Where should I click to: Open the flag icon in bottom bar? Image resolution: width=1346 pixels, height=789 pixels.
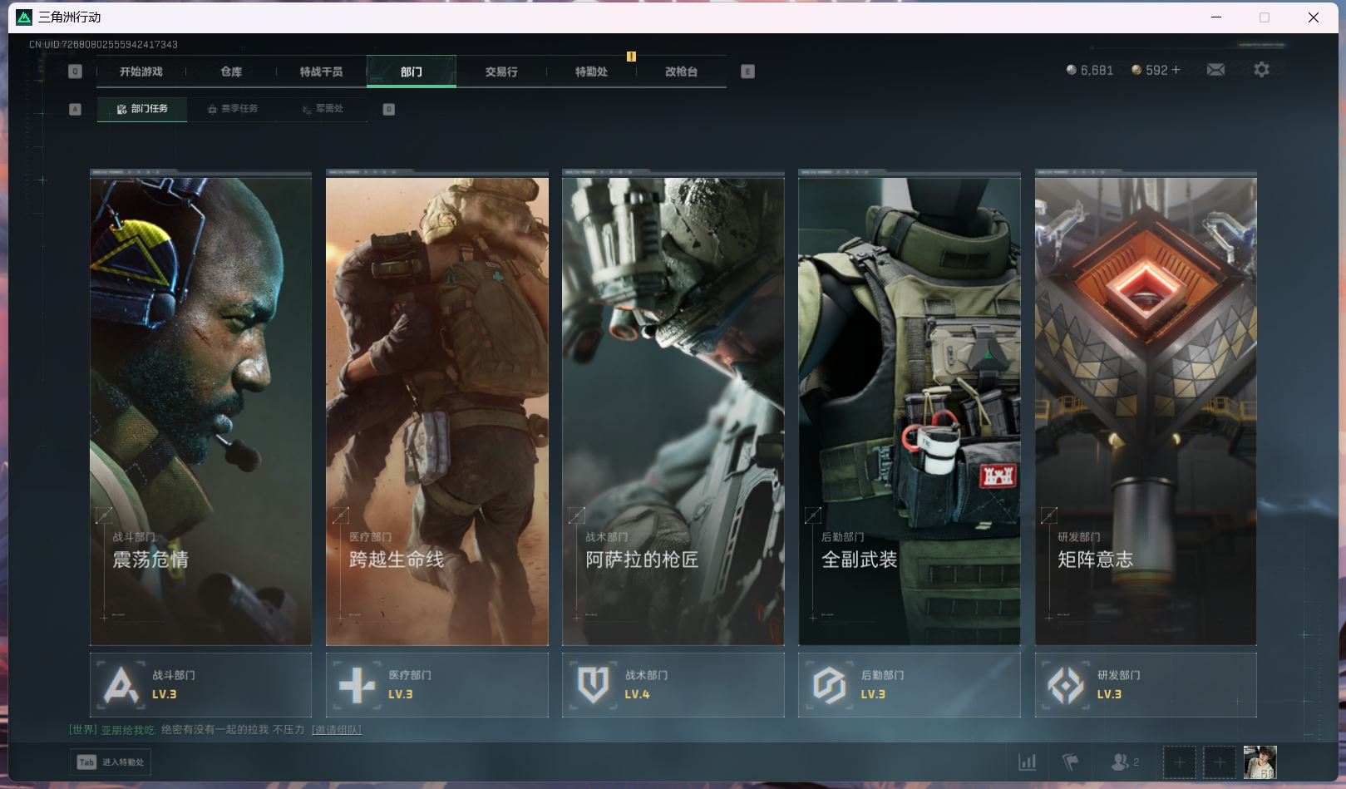tap(1071, 762)
